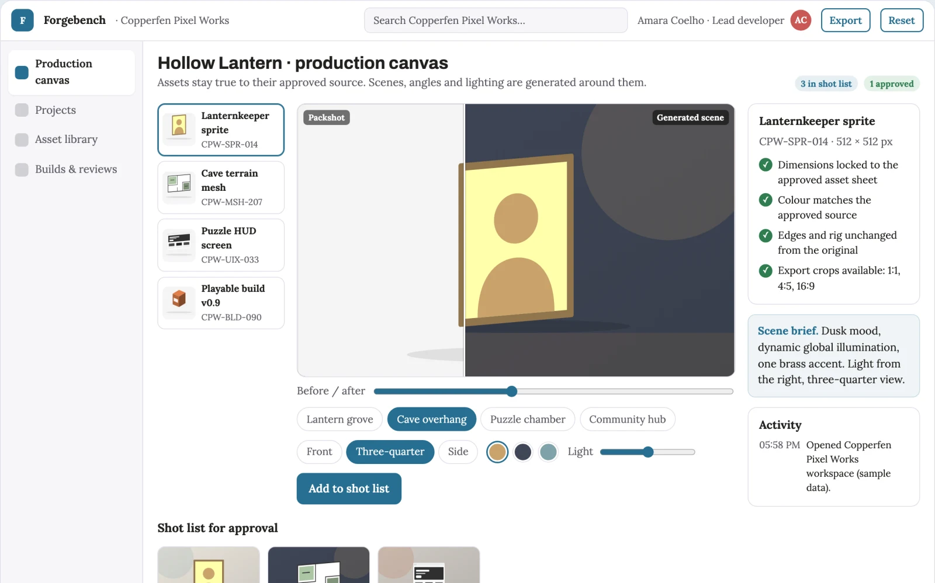Click the check beside Export crops available
Viewport: 935px width, 583px height.
pos(766,271)
